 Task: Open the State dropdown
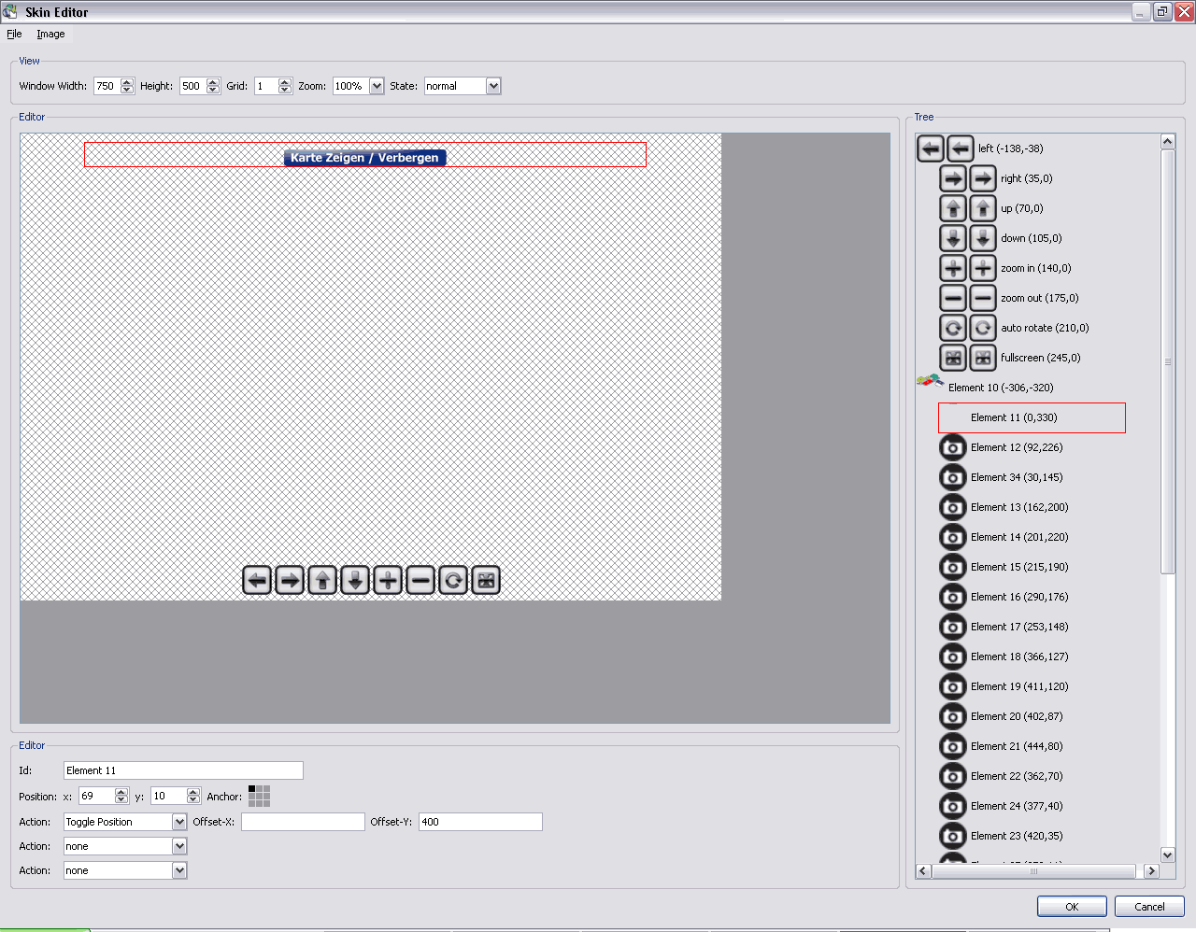pyautogui.click(x=493, y=86)
